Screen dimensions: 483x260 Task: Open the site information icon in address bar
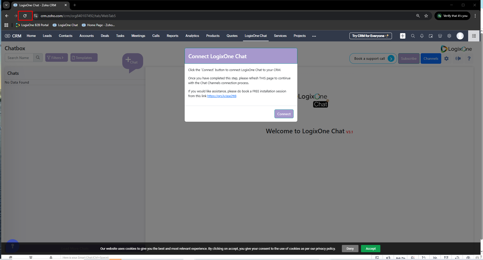36,16
